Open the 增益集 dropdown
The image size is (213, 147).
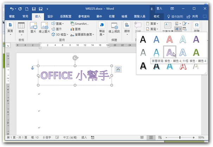tap(102, 29)
